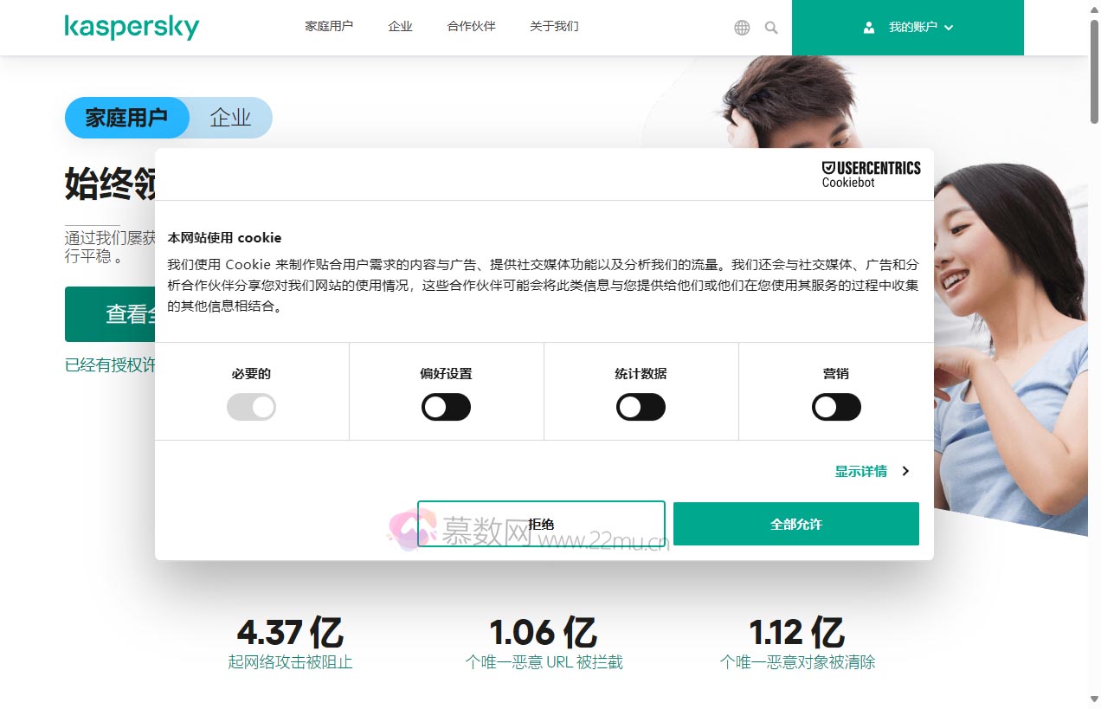This screenshot has width=1101, height=709.
Task: Switch to the 企业 pill tab
Action: 230,118
